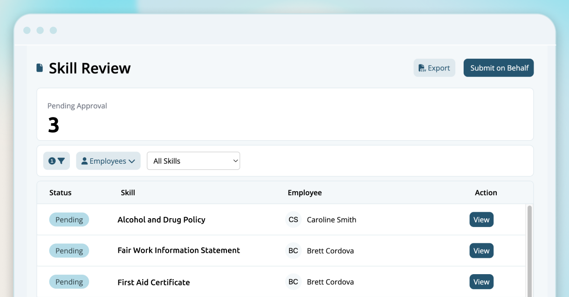This screenshot has width=569, height=297.
Task: Click the name Caroline Smith
Action: (331, 220)
